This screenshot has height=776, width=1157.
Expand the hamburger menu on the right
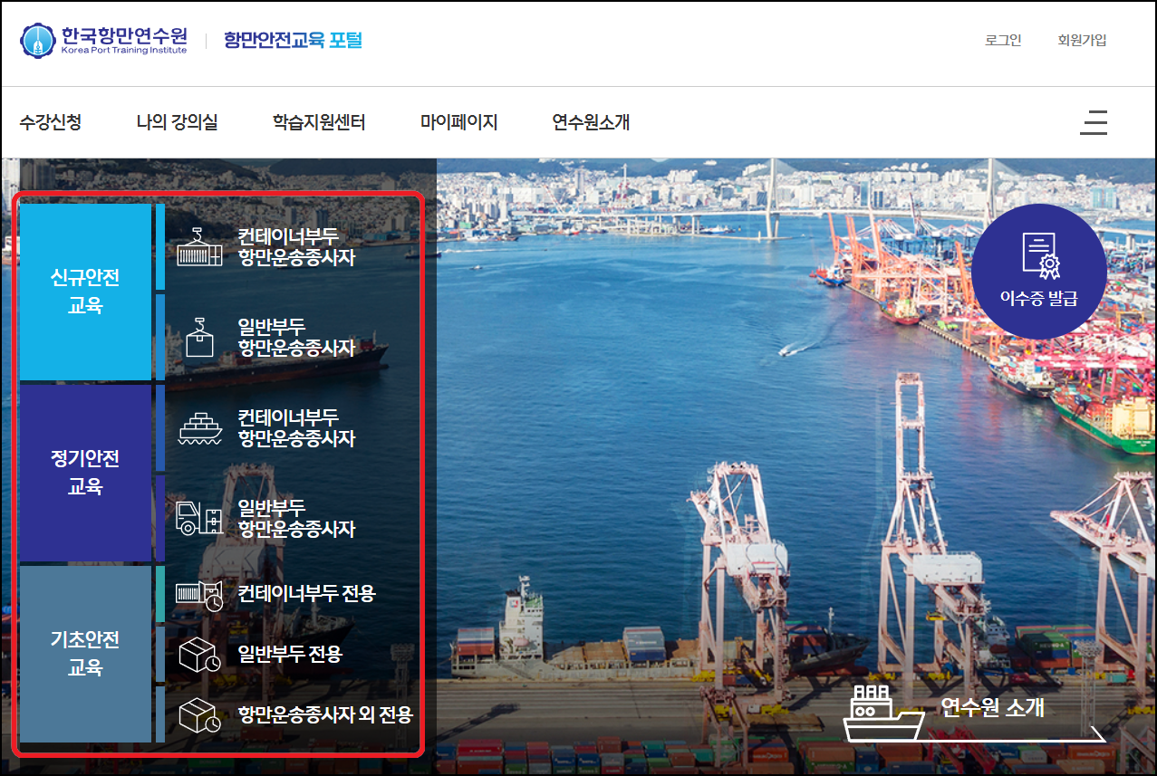click(x=1094, y=122)
